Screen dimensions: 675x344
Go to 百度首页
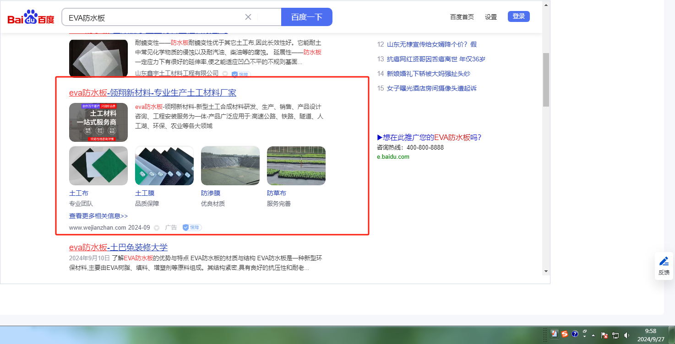[462, 17]
